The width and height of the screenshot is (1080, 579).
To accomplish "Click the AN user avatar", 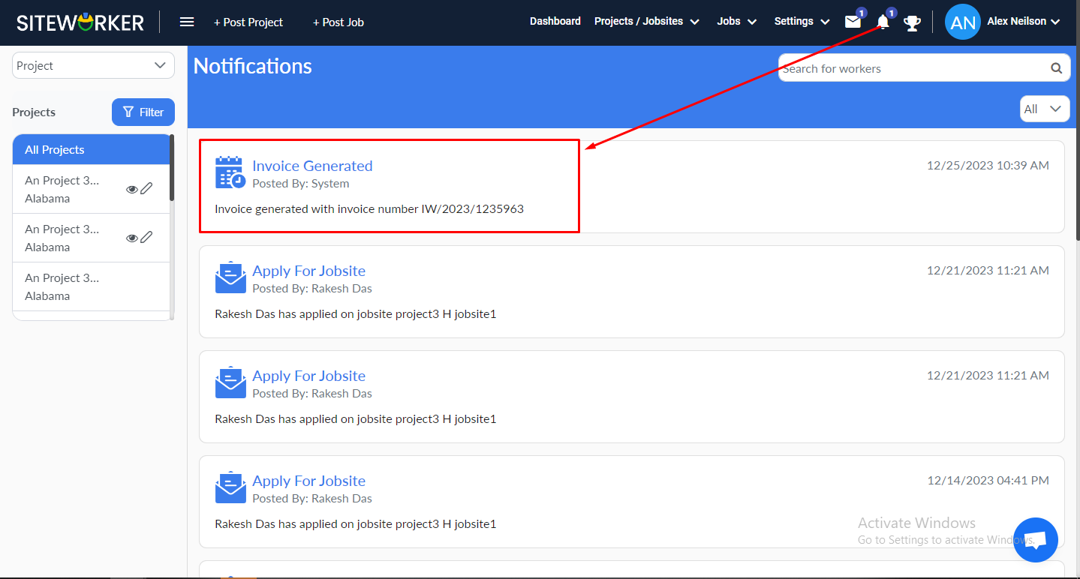I will click(963, 22).
